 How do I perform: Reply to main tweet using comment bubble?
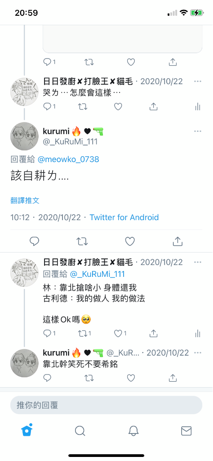pyautogui.click(x=34, y=241)
